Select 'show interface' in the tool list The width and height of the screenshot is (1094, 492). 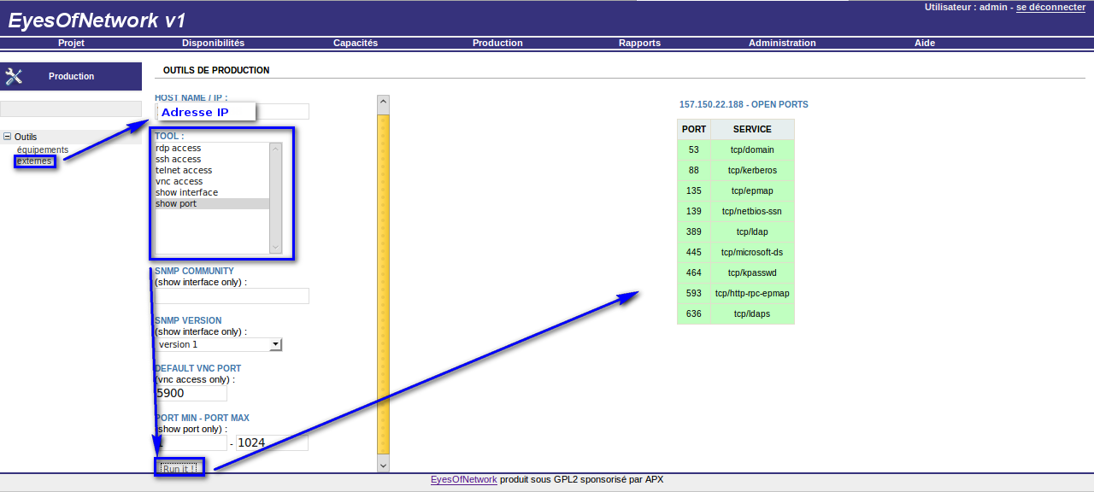click(186, 192)
